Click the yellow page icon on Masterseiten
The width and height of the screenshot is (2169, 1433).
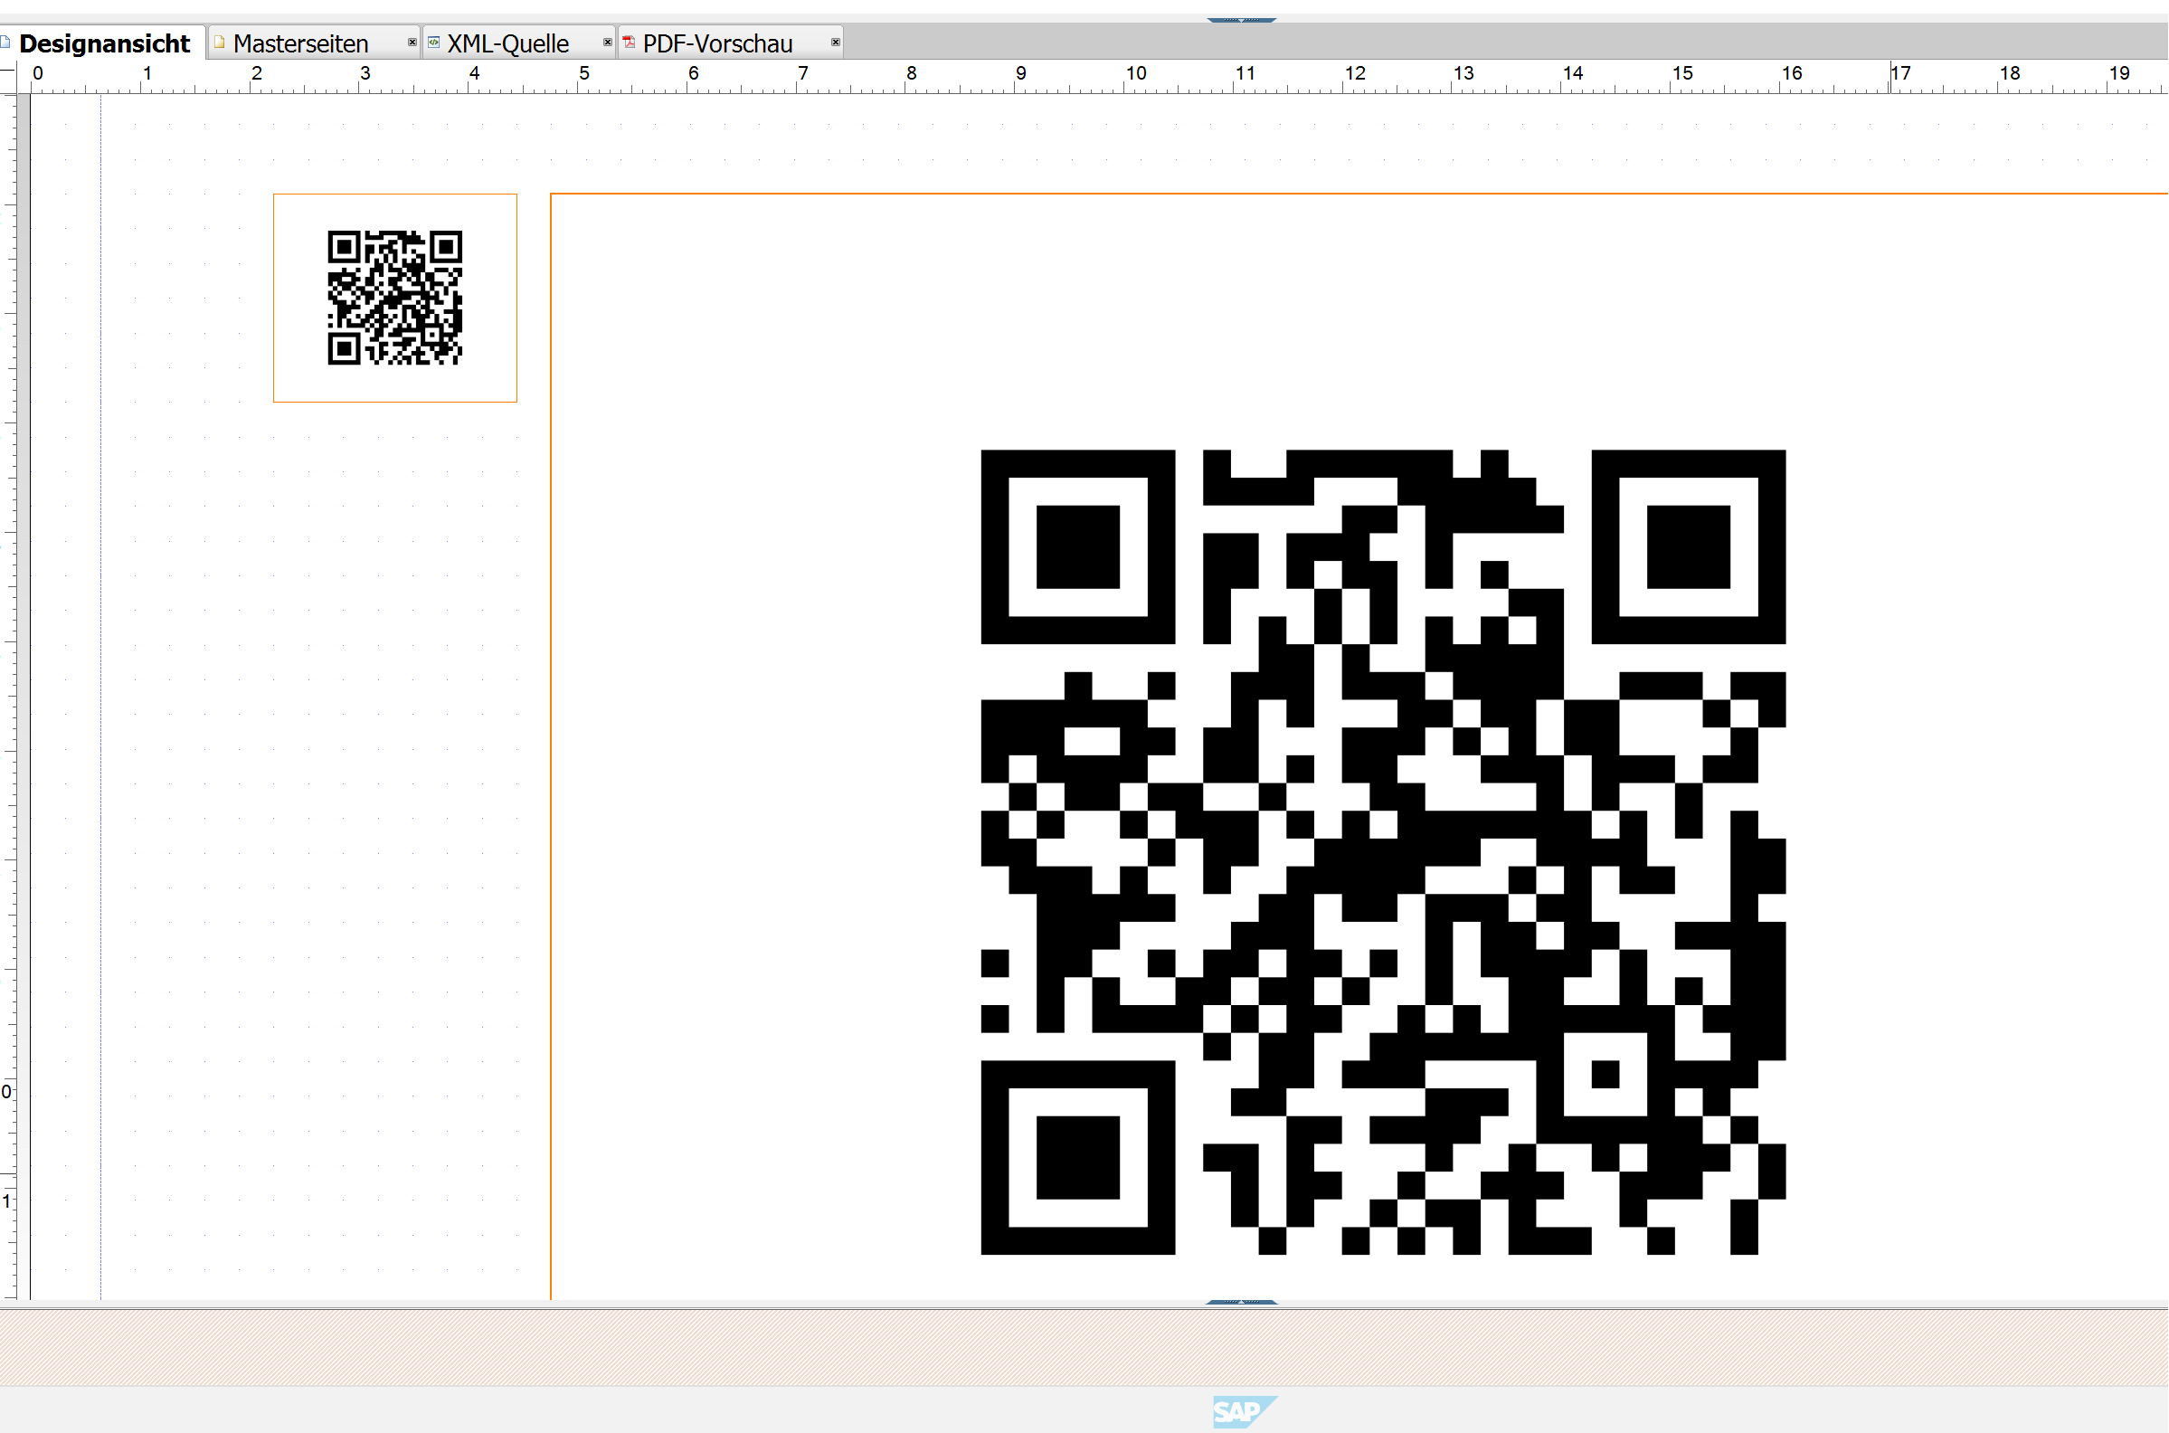coord(219,42)
